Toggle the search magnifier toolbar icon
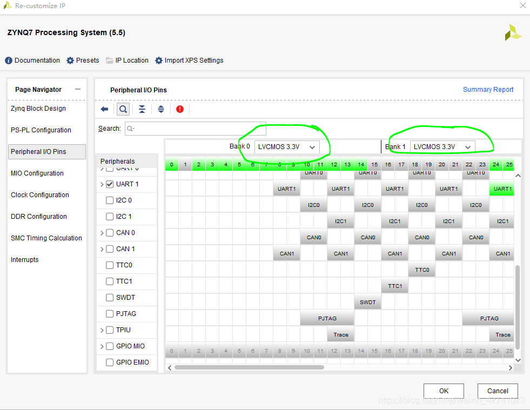 coord(123,109)
